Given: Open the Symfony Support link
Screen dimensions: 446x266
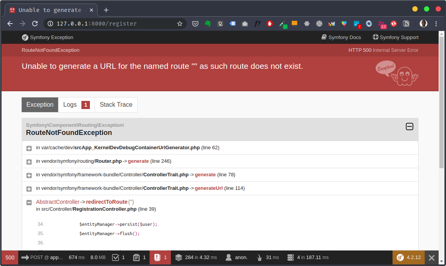Looking at the screenshot, I should 396,38.
